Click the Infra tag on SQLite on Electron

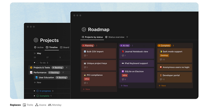coord(125,75)
